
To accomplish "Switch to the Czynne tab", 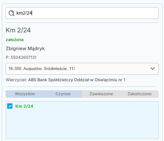I will (x=63, y=94).
